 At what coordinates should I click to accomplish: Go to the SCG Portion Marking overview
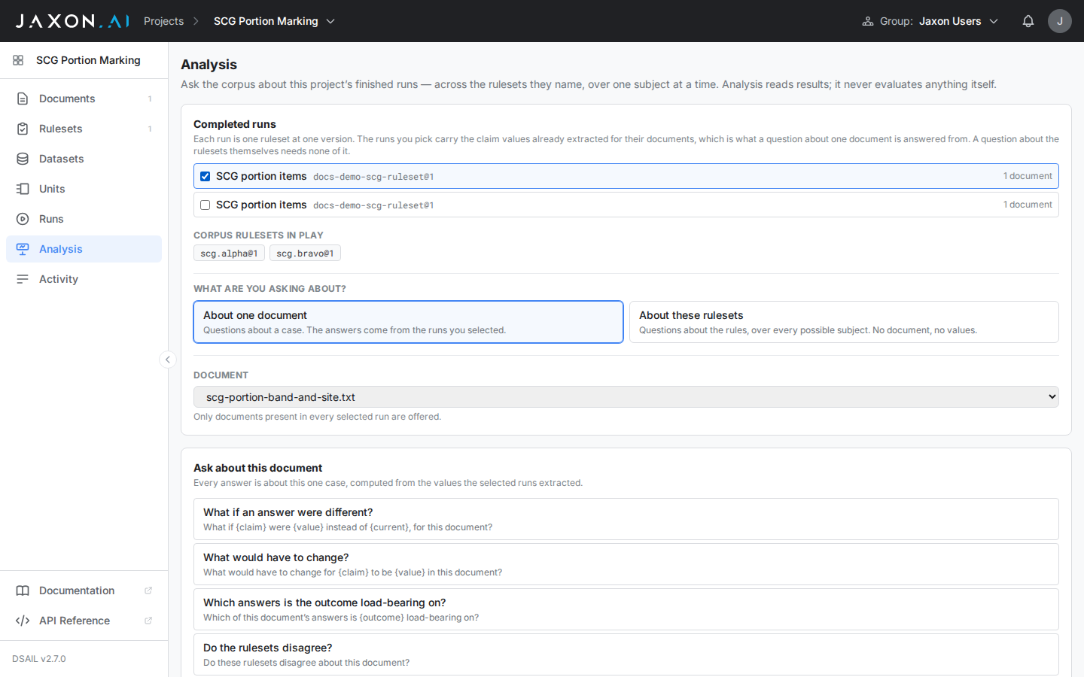84,60
